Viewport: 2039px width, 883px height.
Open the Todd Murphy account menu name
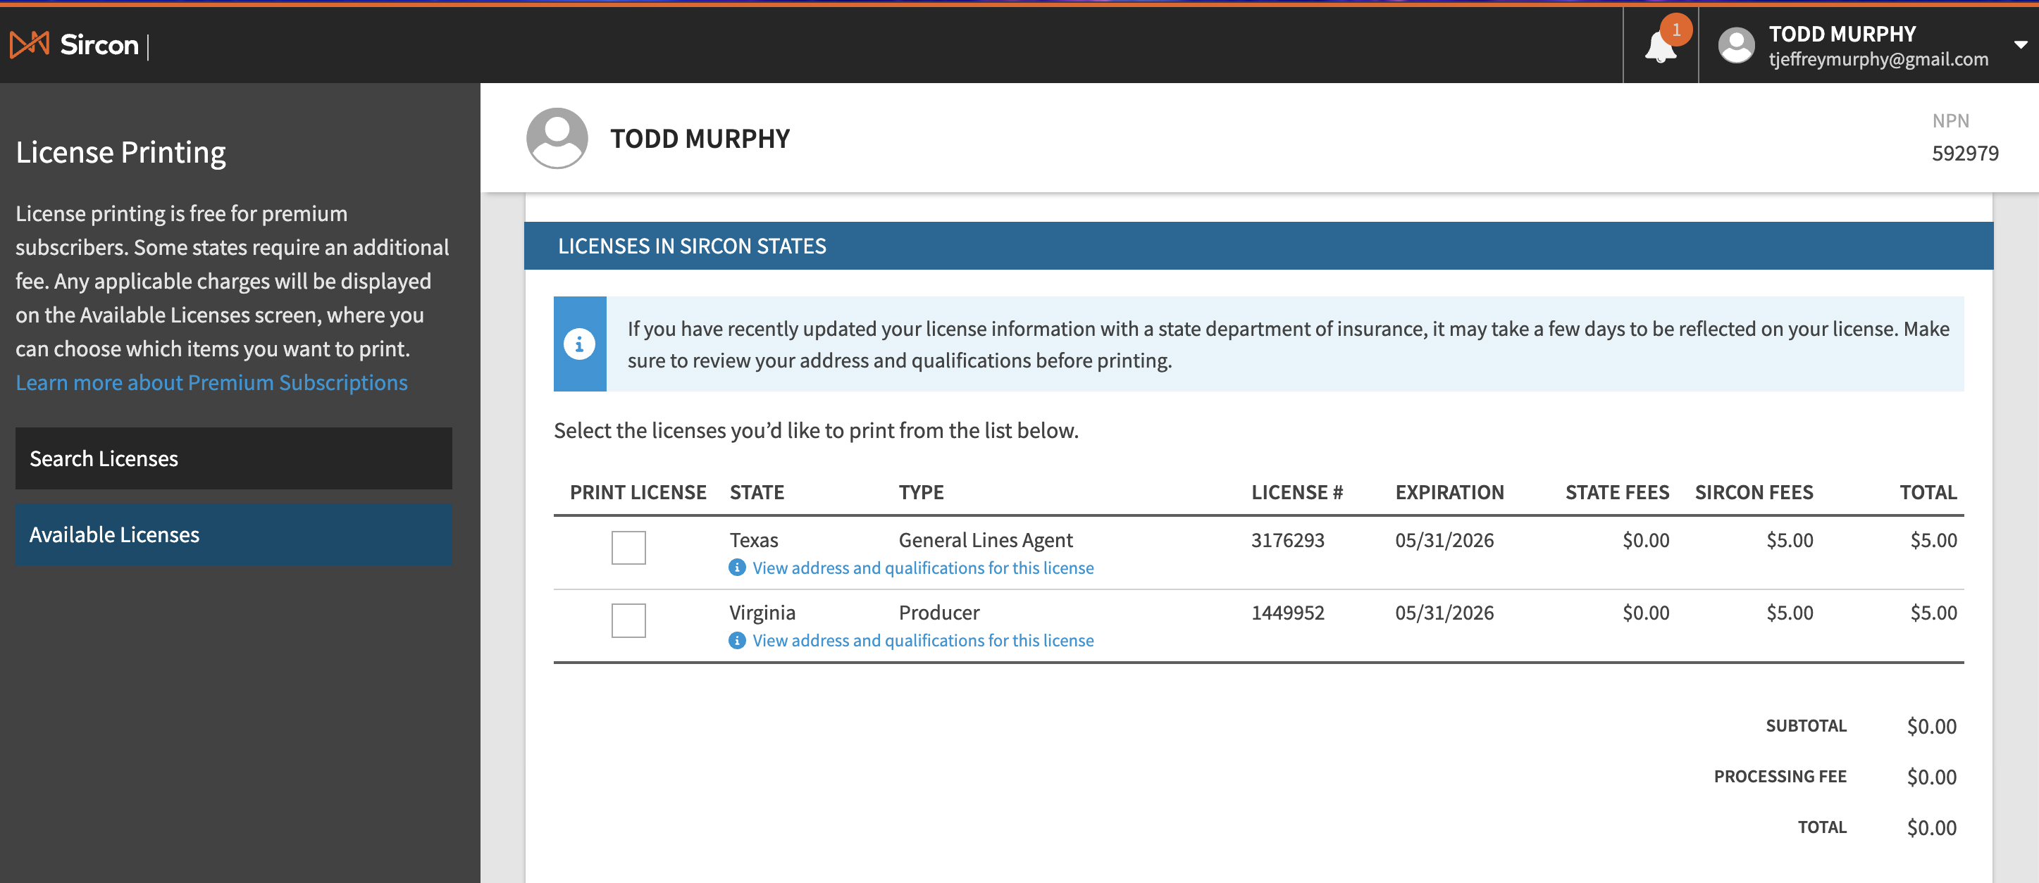pos(1842,34)
